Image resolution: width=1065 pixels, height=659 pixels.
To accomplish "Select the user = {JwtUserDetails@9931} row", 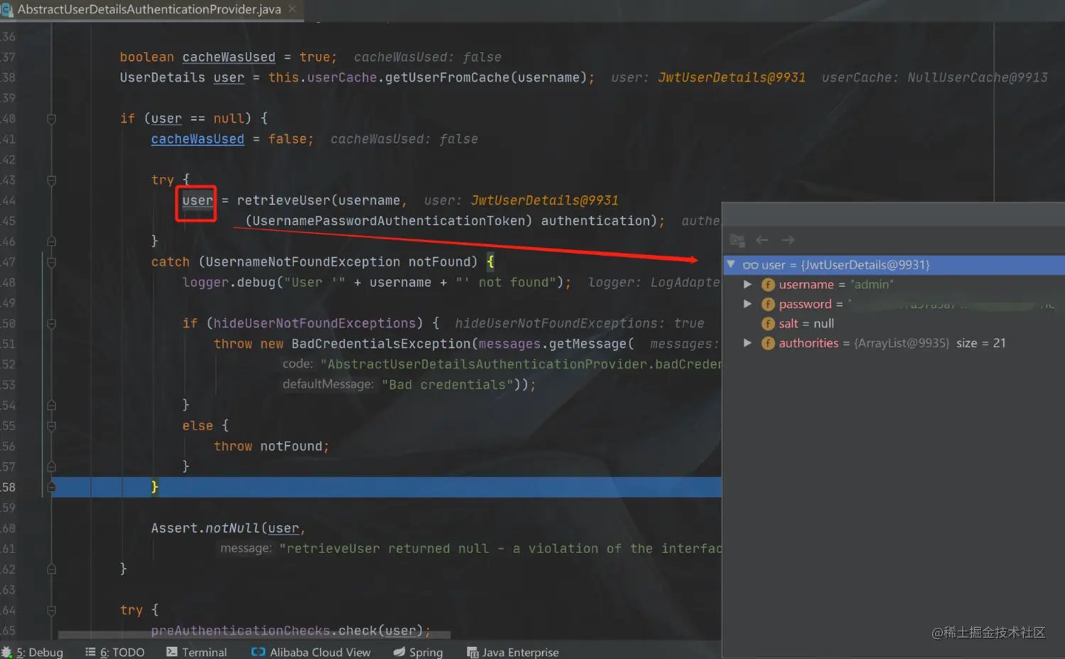I will tap(894, 265).
